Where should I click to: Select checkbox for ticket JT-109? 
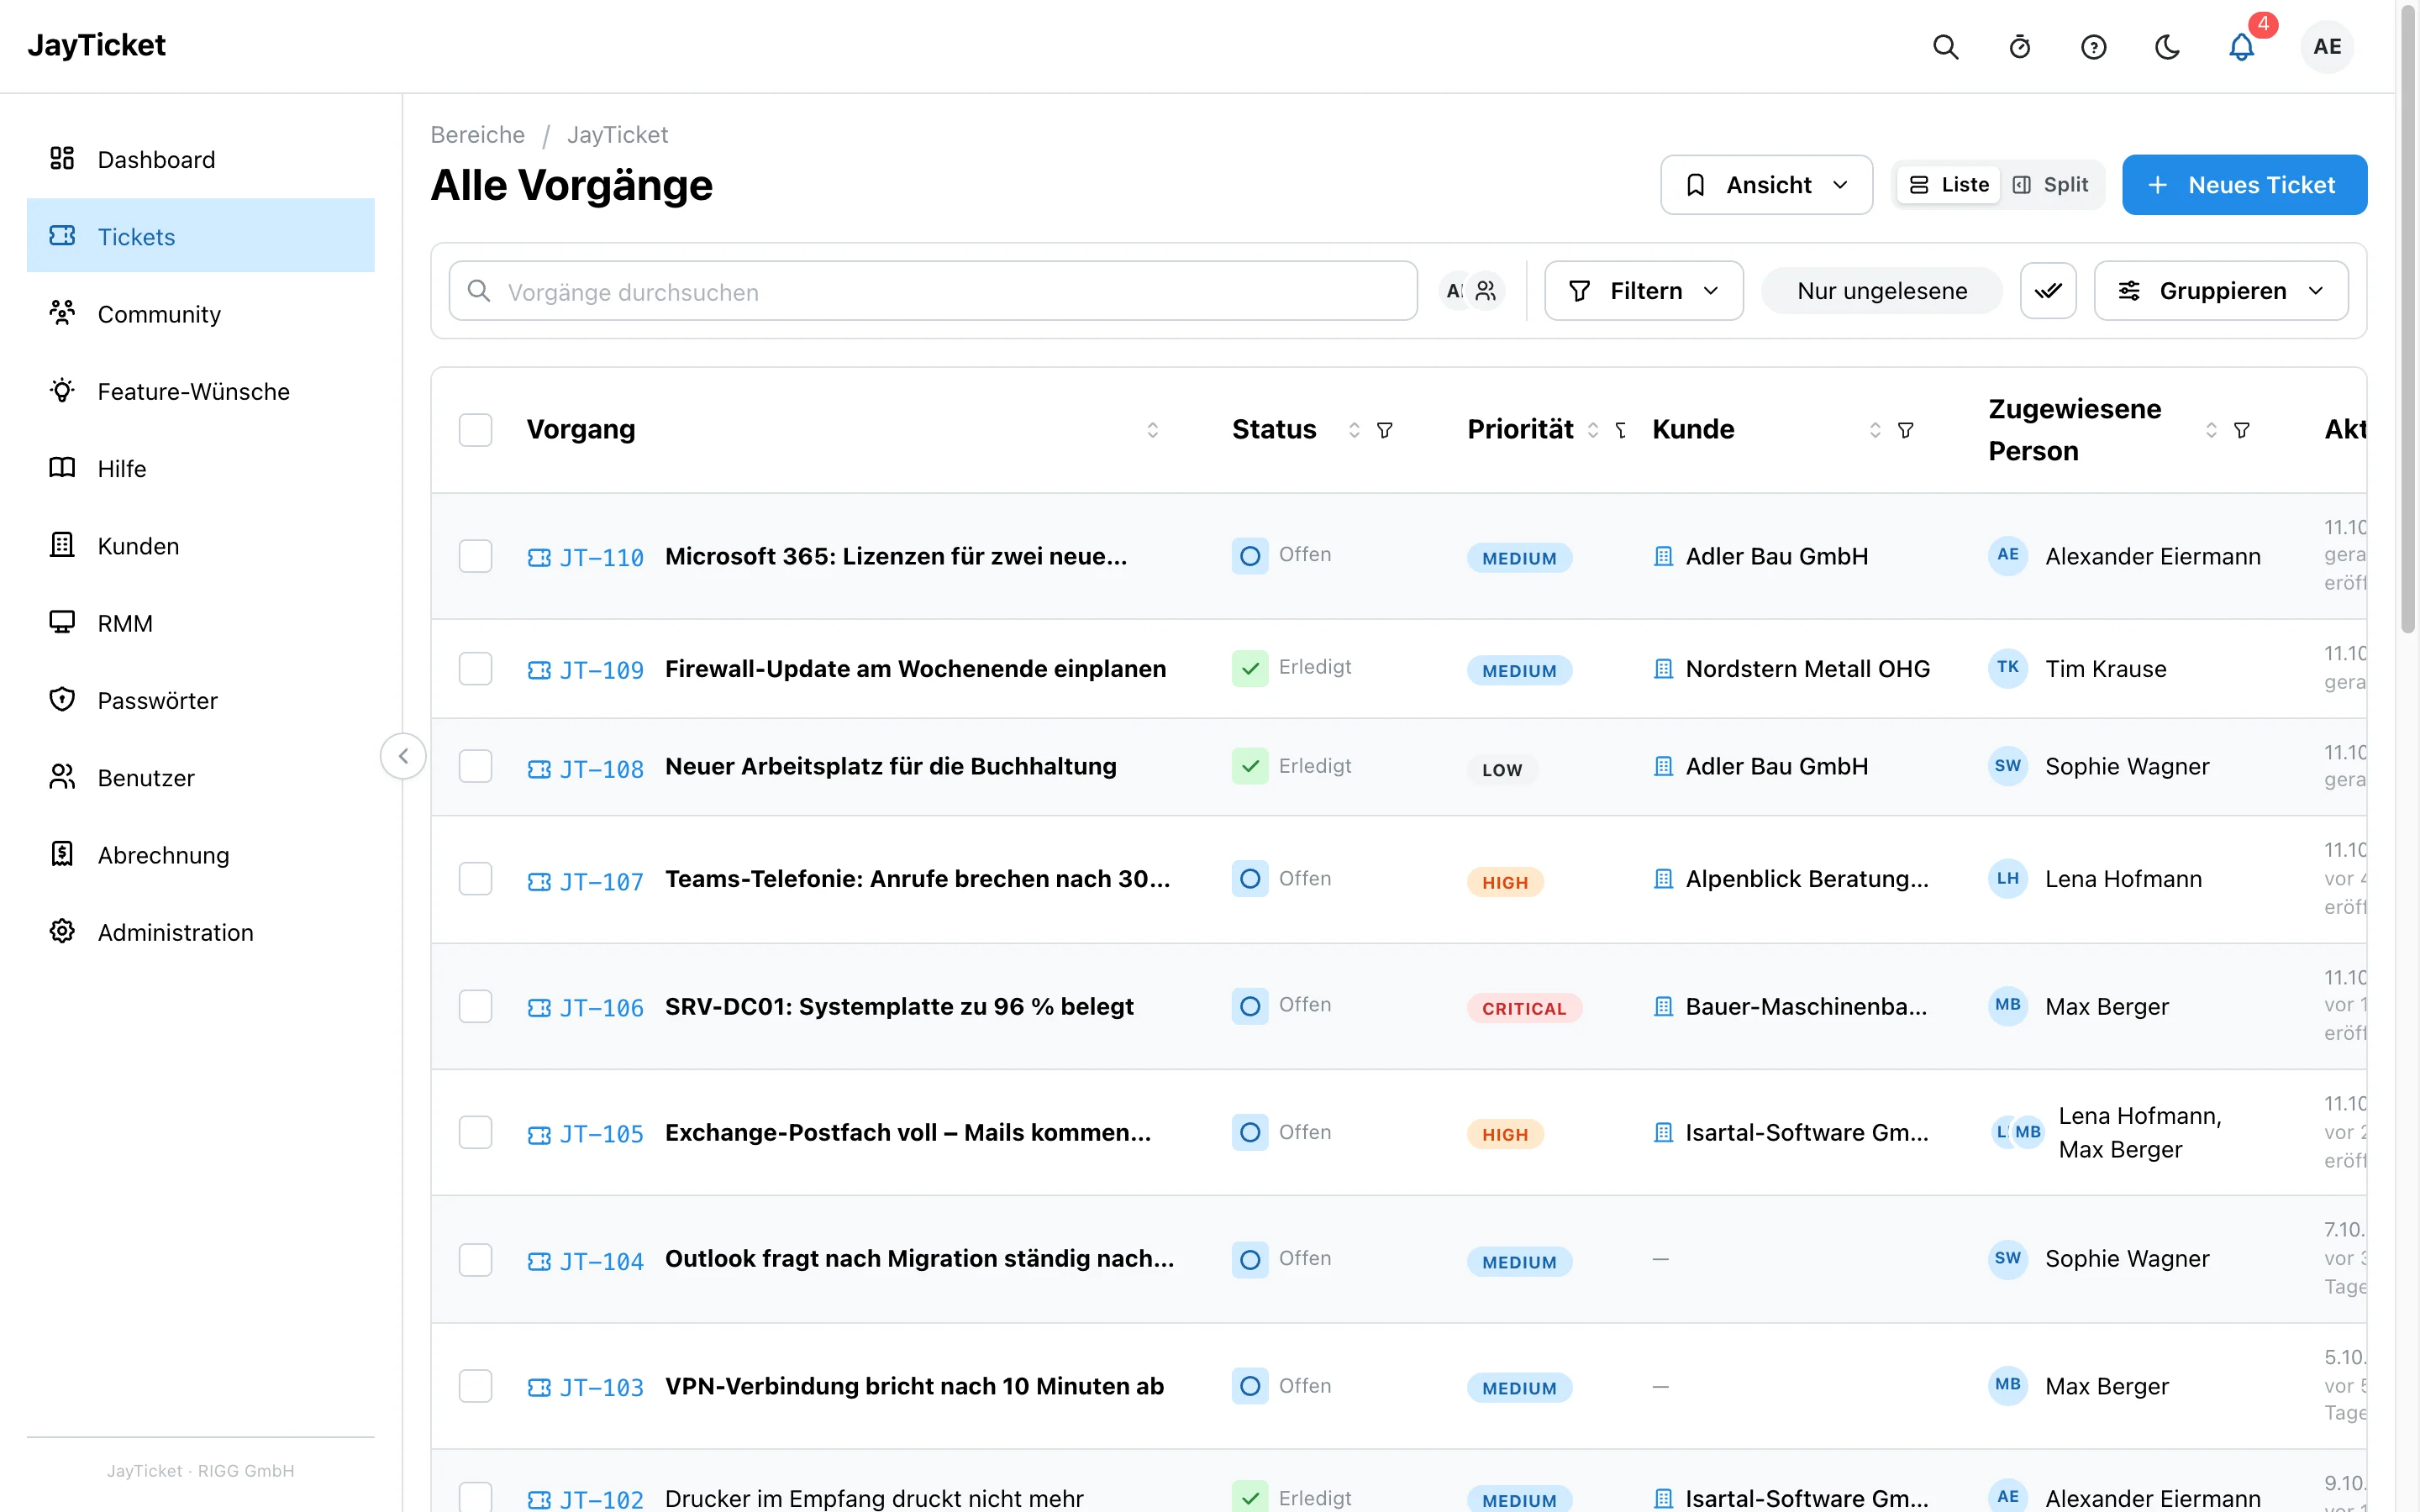point(475,669)
